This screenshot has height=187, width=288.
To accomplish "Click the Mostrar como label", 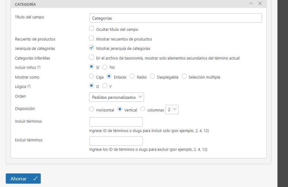I will [x=27, y=77].
